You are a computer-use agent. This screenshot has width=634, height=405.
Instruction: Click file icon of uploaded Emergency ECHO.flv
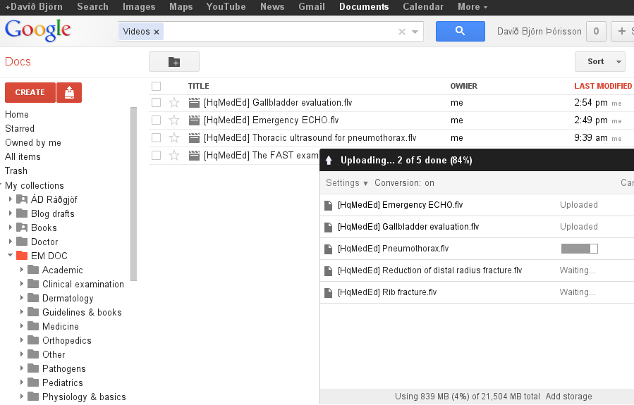pyautogui.click(x=329, y=205)
